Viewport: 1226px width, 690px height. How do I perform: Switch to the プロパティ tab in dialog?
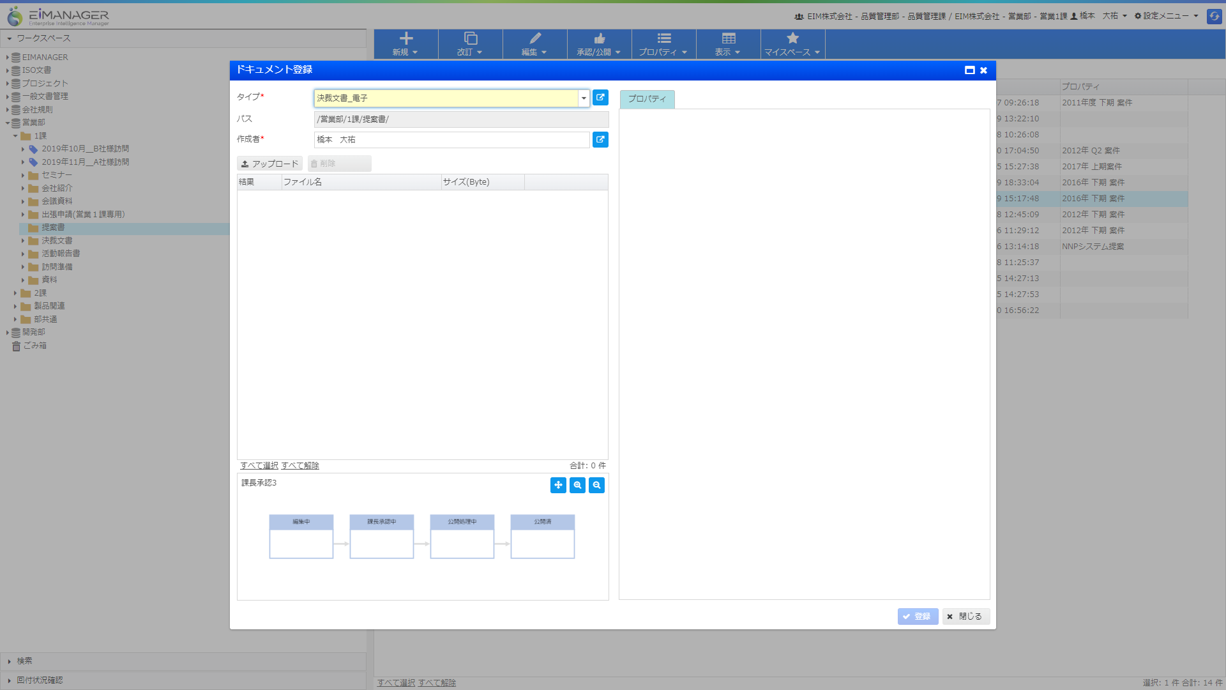pos(647,99)
